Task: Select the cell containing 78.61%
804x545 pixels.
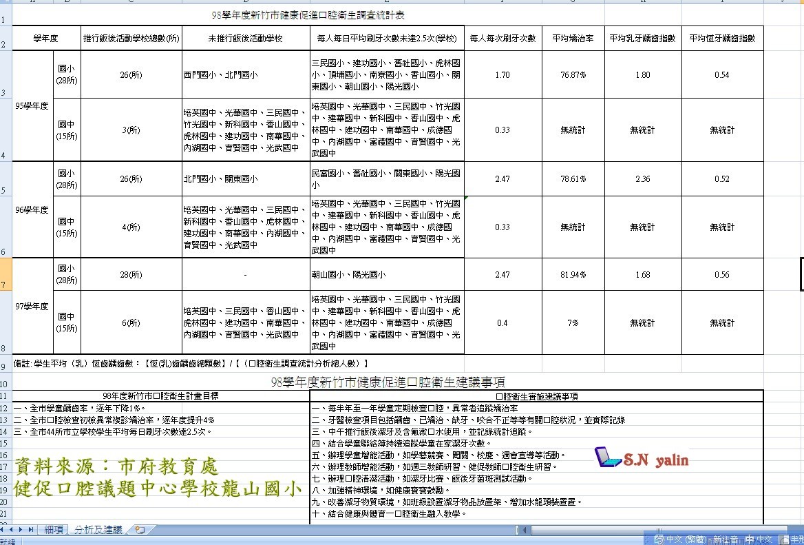Action: pyautogui.click(x=573, y=179)
